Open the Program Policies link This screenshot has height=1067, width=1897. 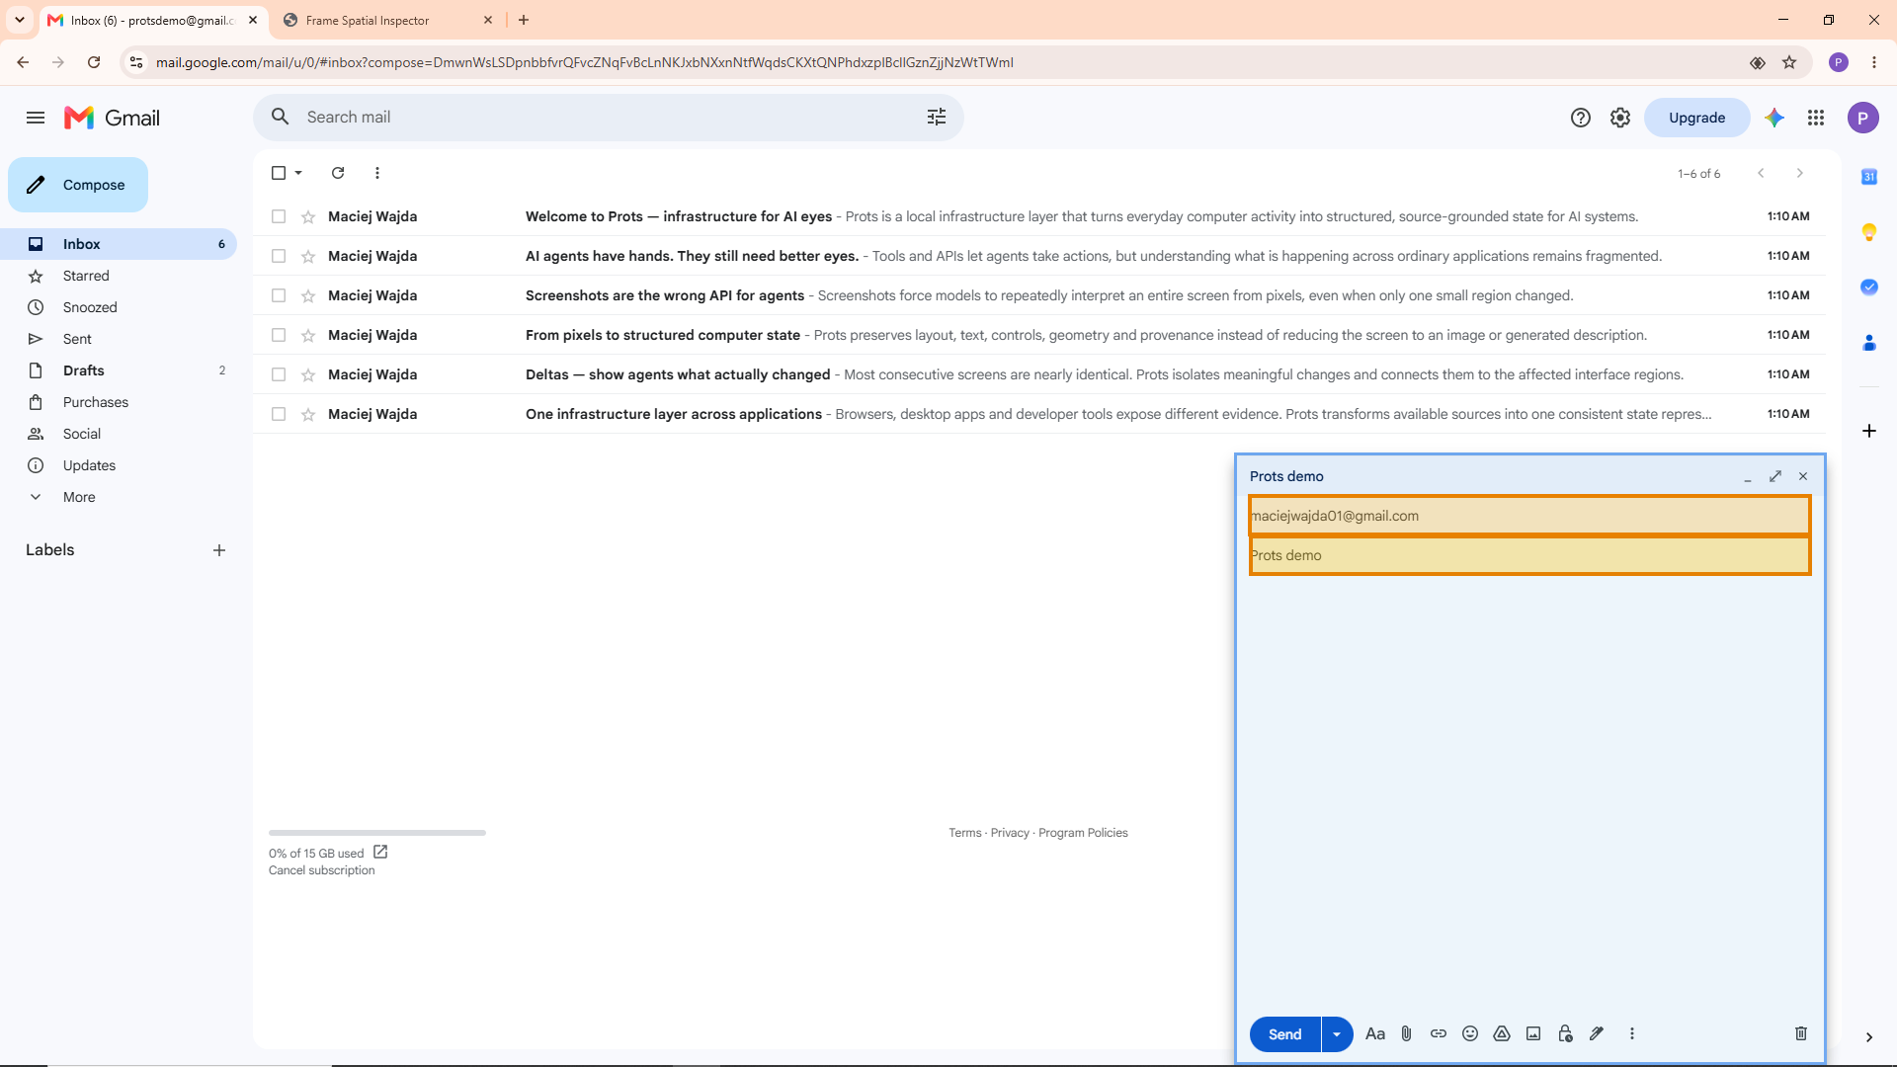click(1083, 833)
